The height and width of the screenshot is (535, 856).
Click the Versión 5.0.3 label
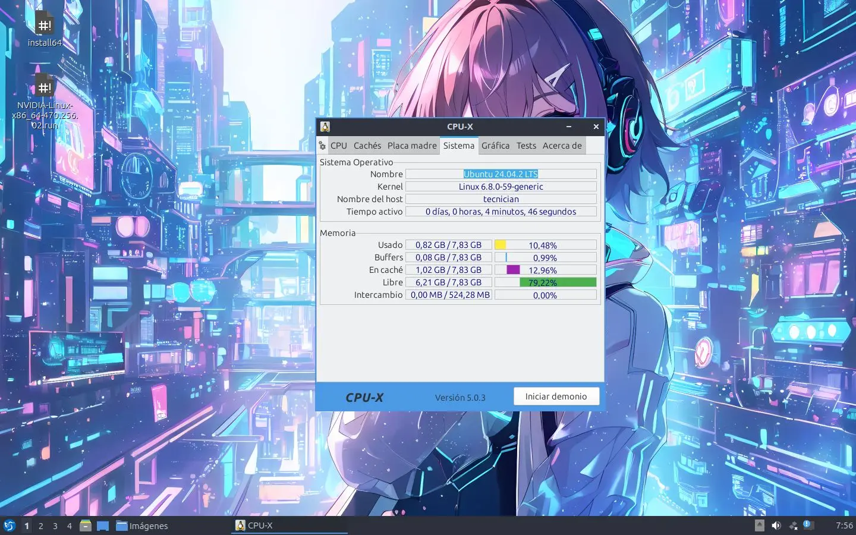tap(460, 398)
